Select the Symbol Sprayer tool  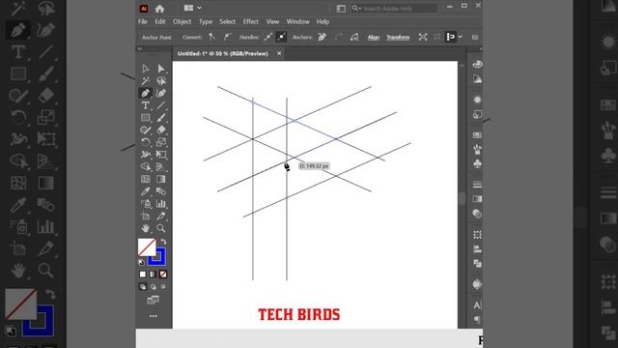(146, 204)
